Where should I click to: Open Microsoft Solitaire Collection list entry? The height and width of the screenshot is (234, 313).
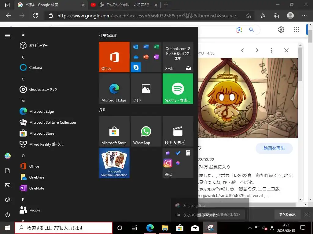pos(54,122)
